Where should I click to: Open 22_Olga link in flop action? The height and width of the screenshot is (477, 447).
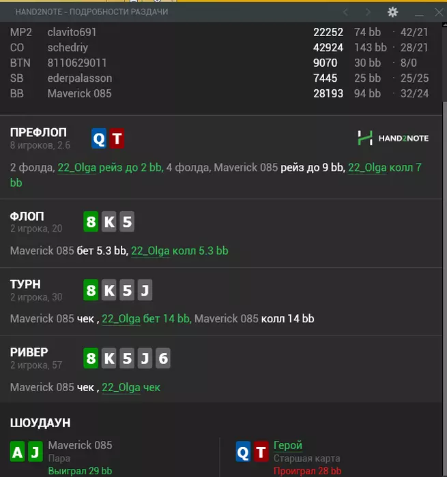tap(150, 251)
